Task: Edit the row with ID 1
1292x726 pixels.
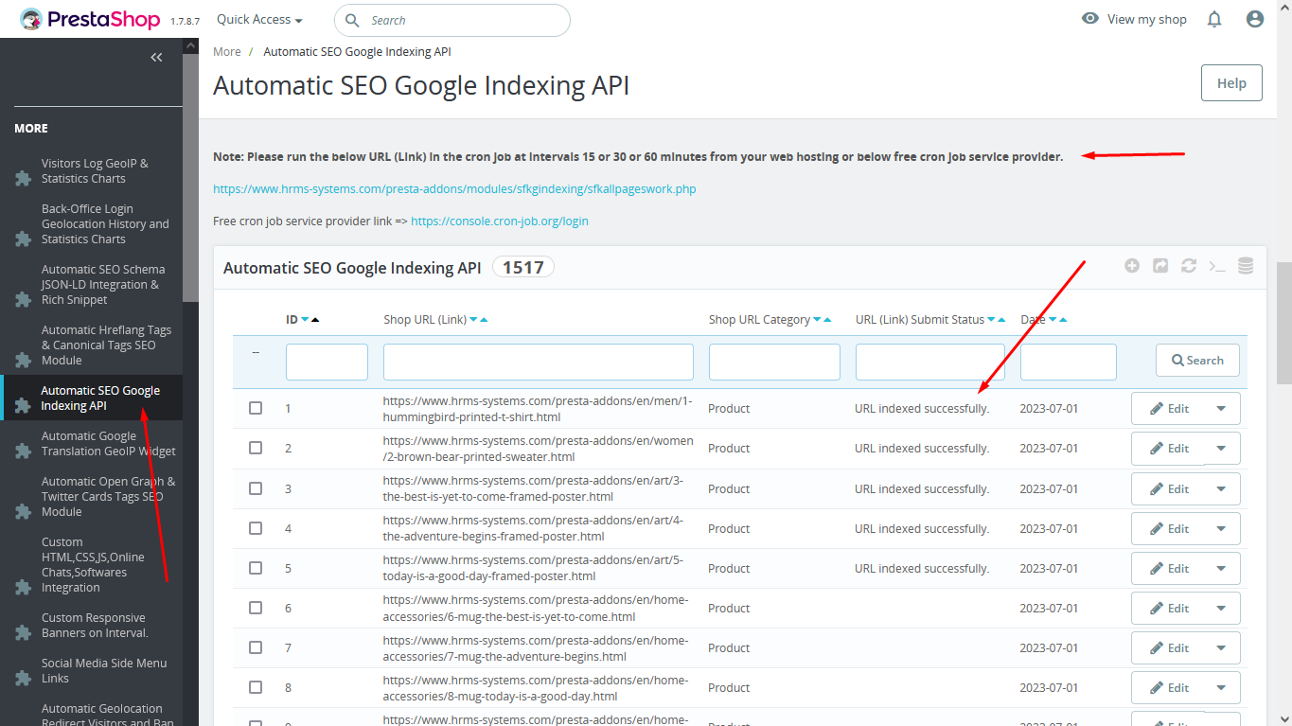Action: pos(1169,409)
